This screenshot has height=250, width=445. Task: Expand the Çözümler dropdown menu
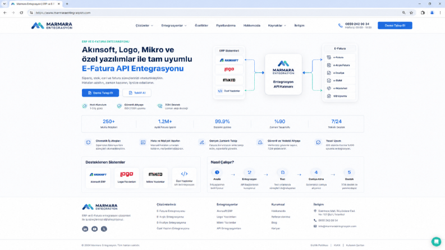[x=144, y=26]
